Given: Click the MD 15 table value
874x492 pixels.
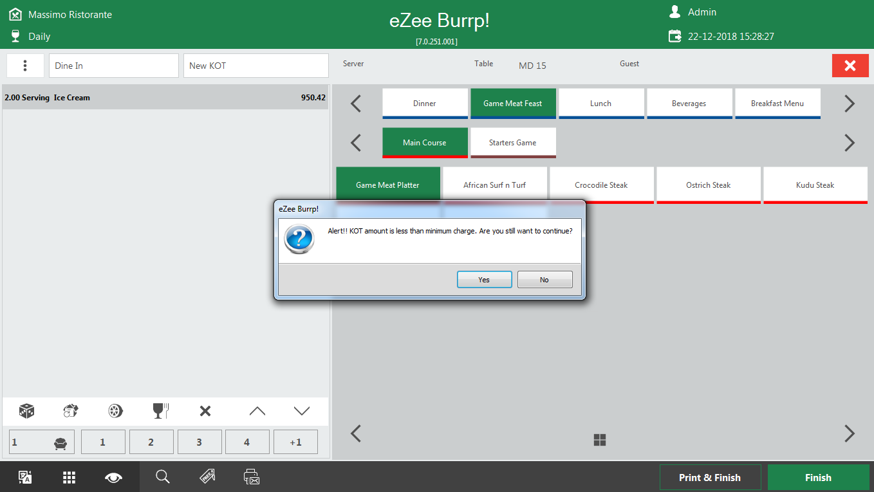Looking at the screenshot, I should click(532, 66).
